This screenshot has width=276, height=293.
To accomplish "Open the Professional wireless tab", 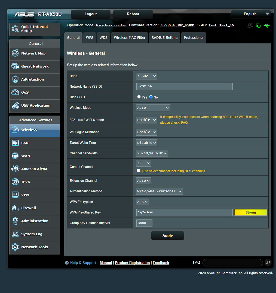I will pyautogui.click(x=194, y=38).
